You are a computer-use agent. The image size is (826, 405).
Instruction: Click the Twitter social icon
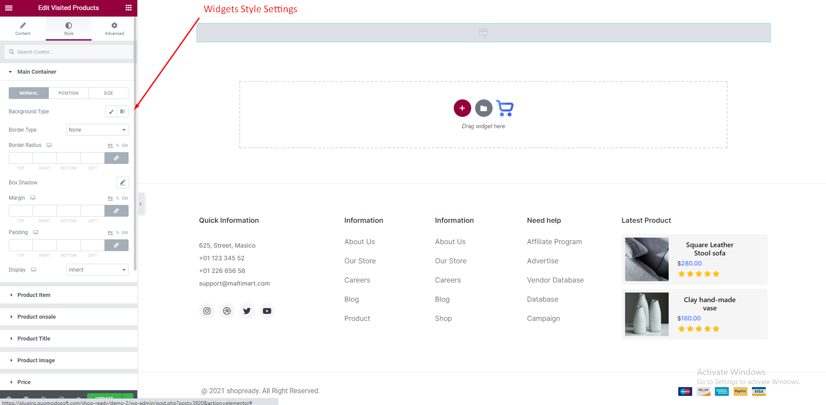(x=247, y=311)
